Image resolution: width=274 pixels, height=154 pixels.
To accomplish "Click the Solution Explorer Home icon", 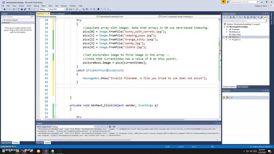I will coord(231,17).
